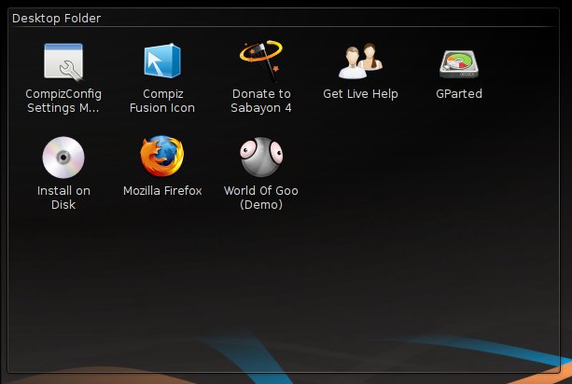Image resolution: width=572 pixels, height=384 pixels.
Task: Select the "Mozilla Firefox" label text
Action: pyautogui.click(x=162, y=191)
